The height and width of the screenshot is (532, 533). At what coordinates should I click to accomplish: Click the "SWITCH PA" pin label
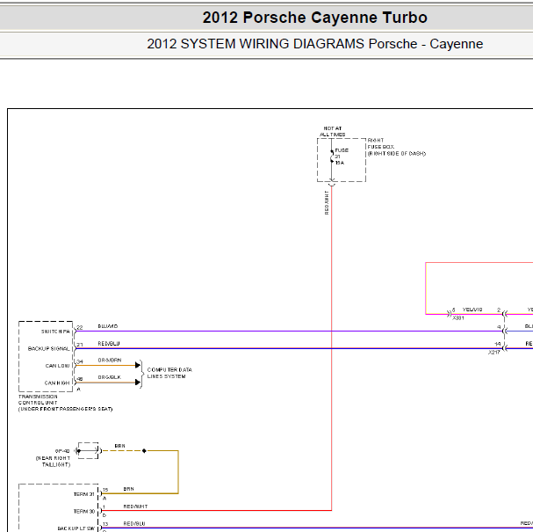click(55, 332)
